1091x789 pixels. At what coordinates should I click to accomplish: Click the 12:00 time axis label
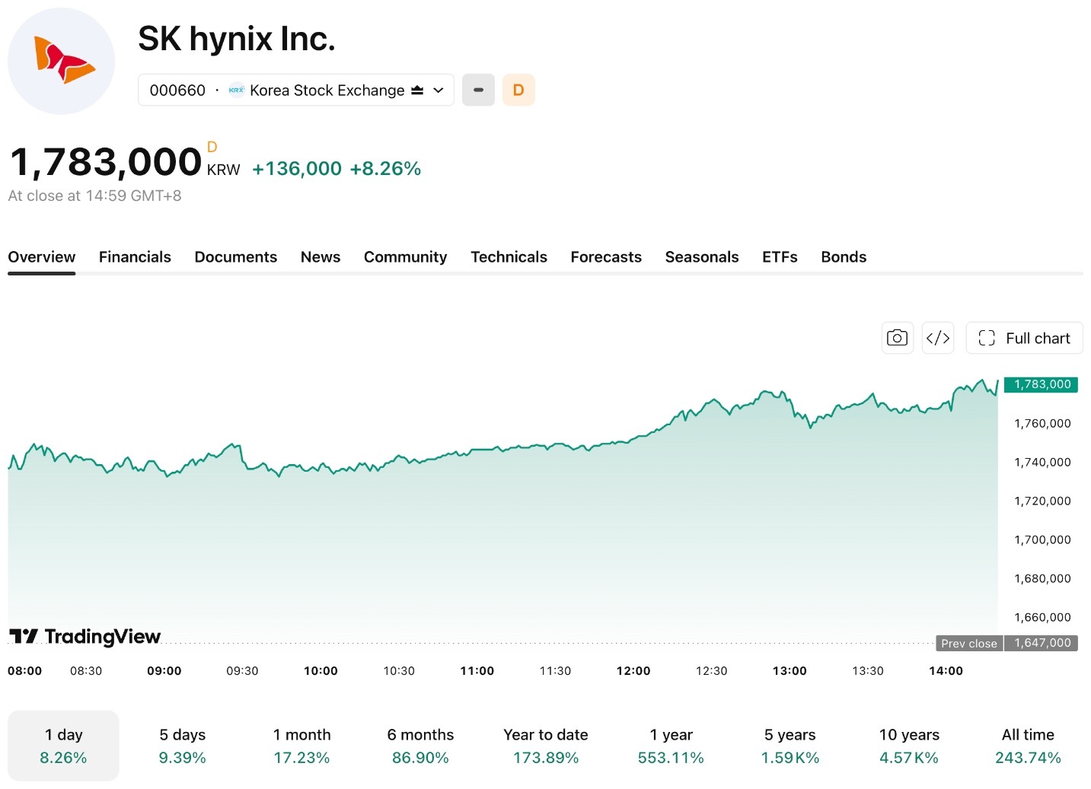coord(633,671)
